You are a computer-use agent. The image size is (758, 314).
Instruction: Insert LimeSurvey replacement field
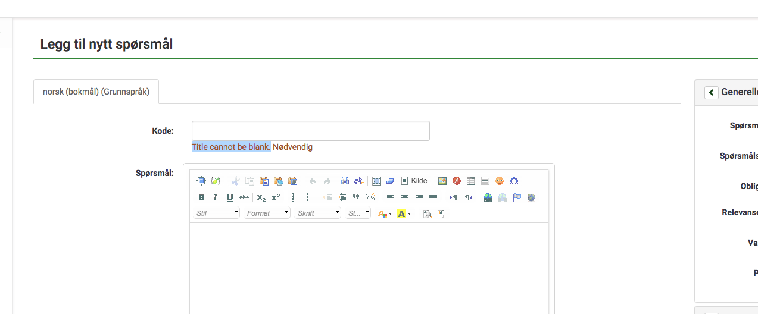coord(216,181)
